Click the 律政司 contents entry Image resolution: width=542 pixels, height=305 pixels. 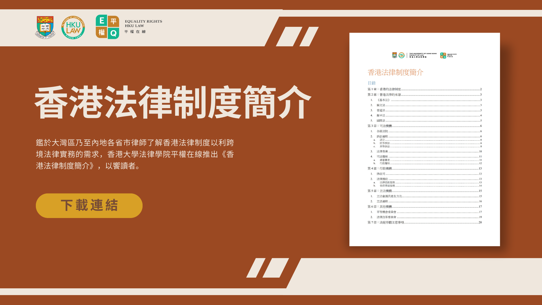(x=426, y=174)
